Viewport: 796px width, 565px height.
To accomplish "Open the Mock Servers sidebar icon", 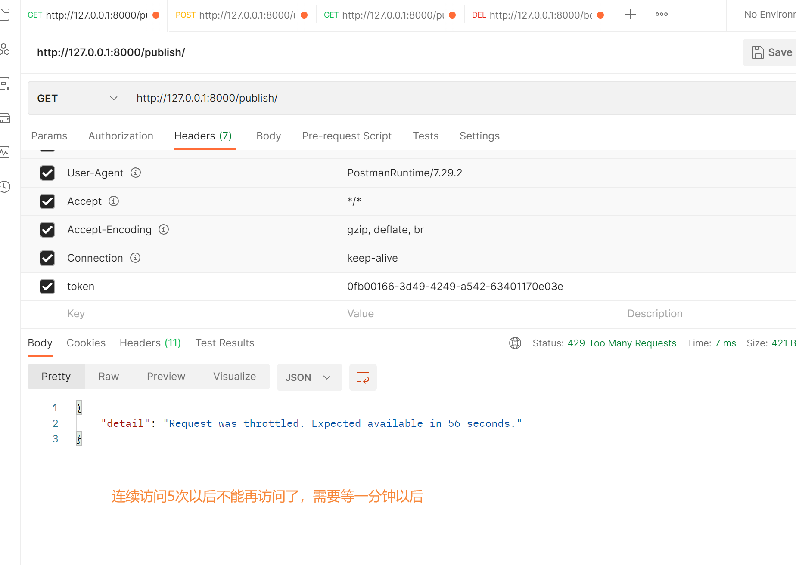I will 4,118.
